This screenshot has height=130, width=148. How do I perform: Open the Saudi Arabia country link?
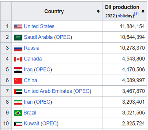click(38, 37)
